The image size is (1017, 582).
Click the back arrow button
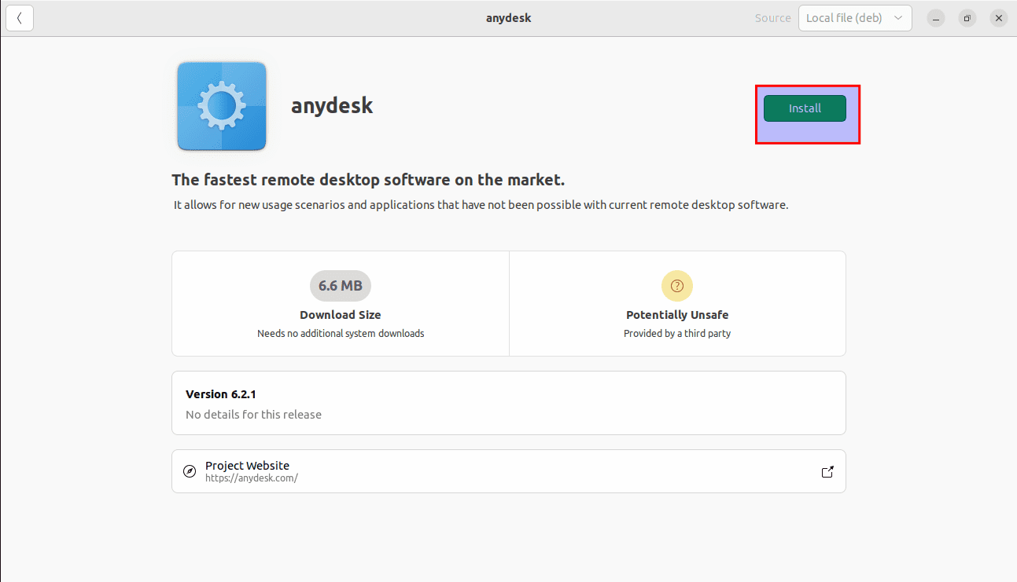point(20,18)
